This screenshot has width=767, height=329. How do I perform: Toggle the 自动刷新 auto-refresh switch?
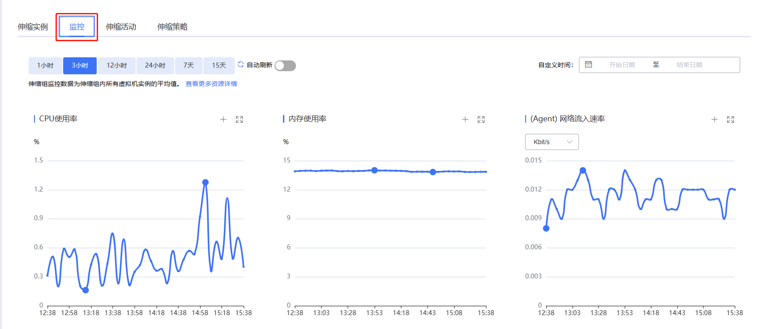285,66
